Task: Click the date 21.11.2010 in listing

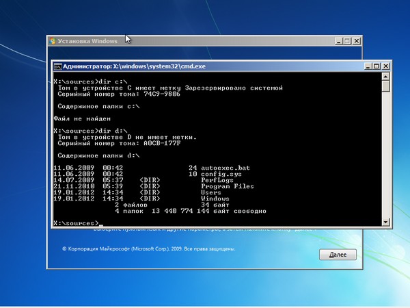Action: click(74, 186)
